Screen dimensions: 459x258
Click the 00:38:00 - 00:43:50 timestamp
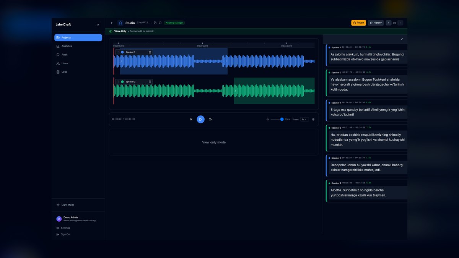point(353,183)
